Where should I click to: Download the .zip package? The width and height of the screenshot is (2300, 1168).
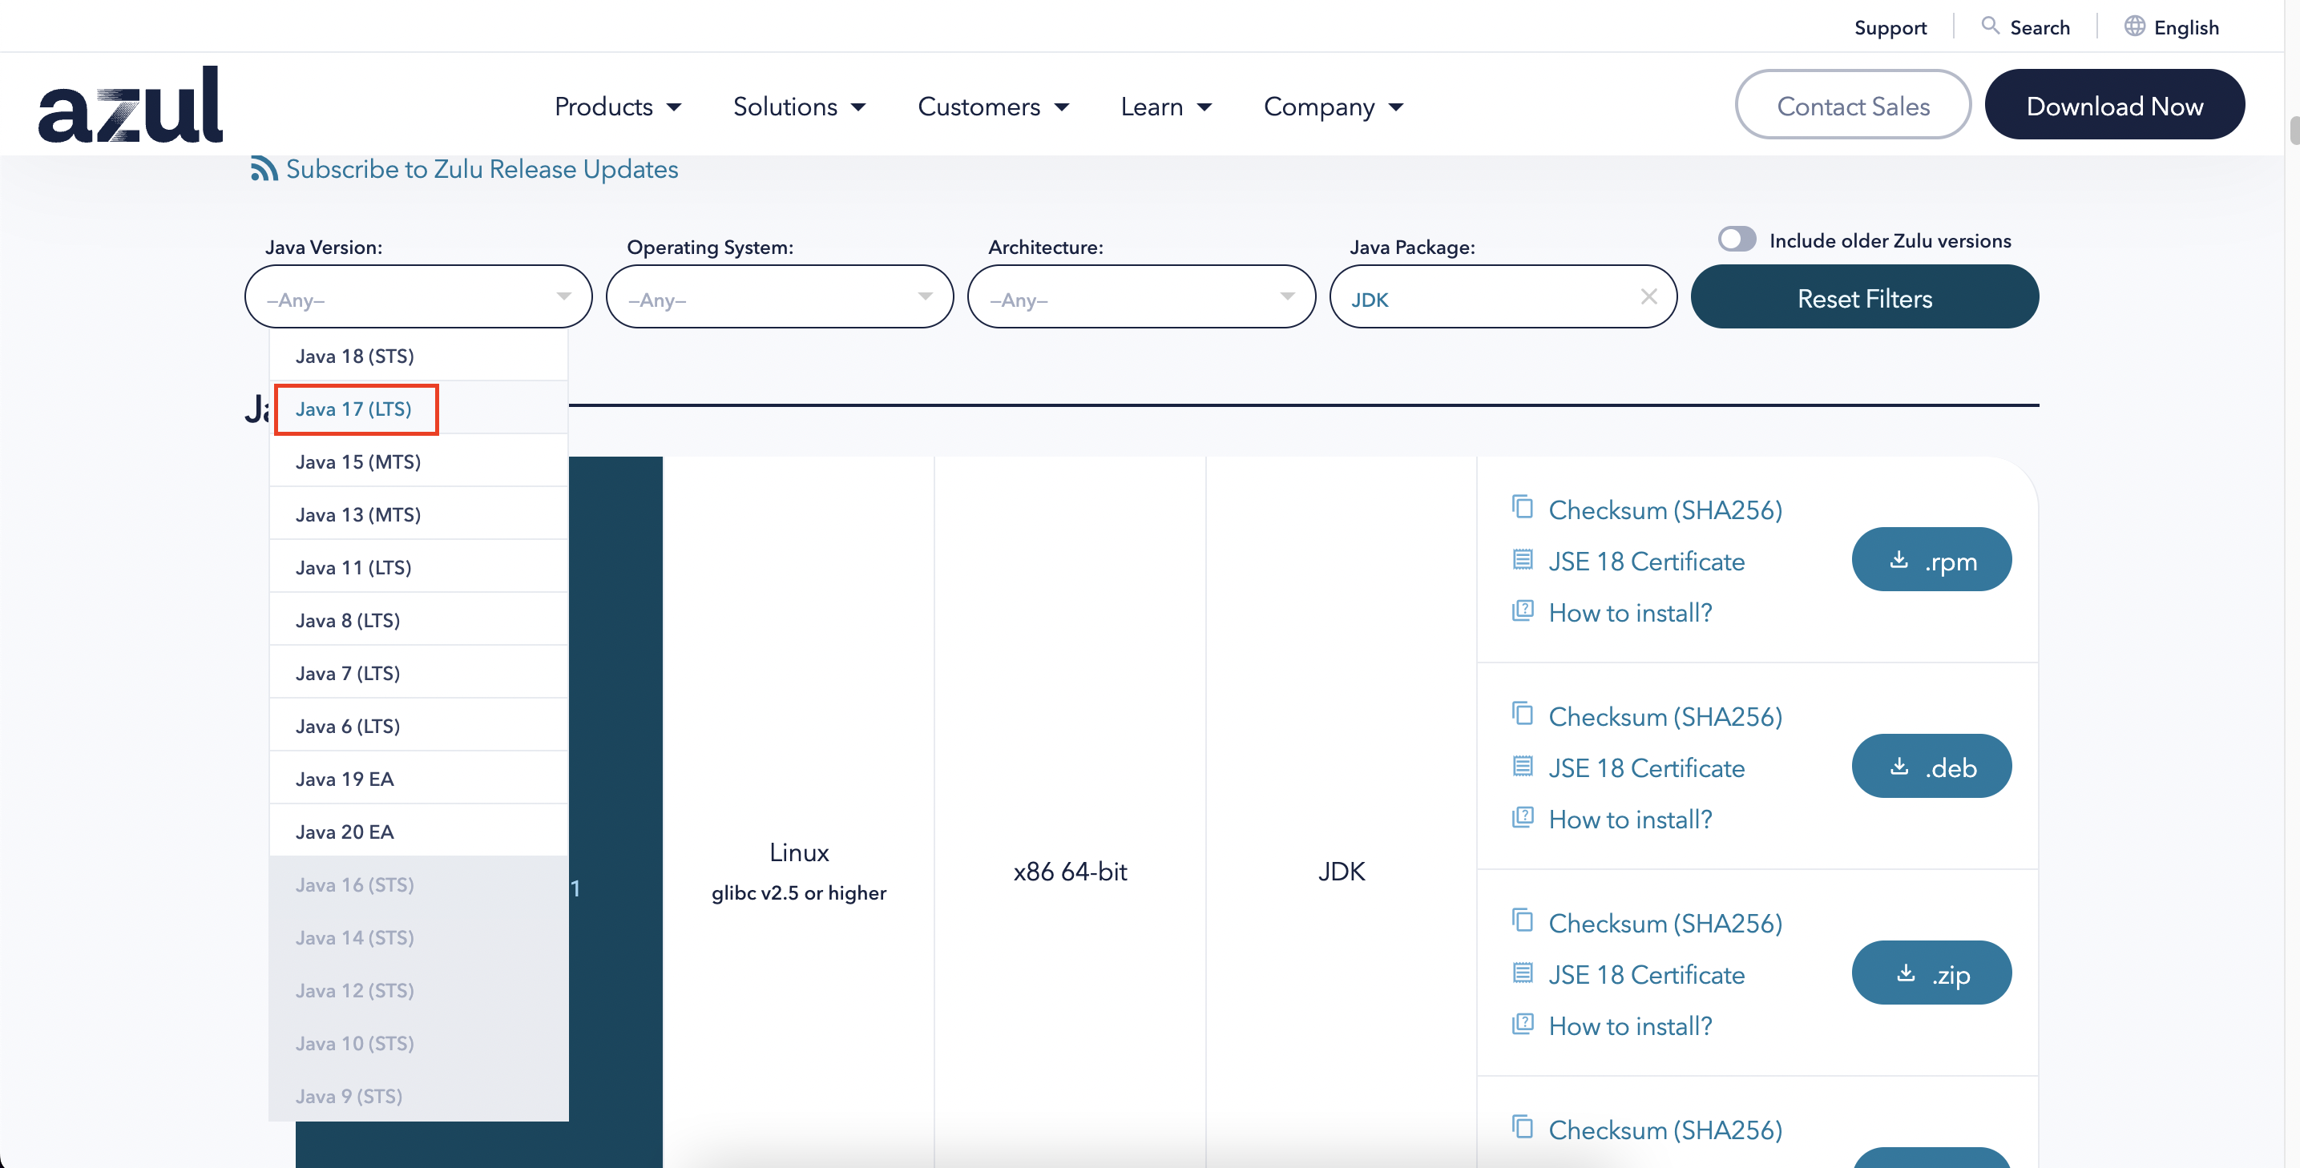(x=1931, y=973)
